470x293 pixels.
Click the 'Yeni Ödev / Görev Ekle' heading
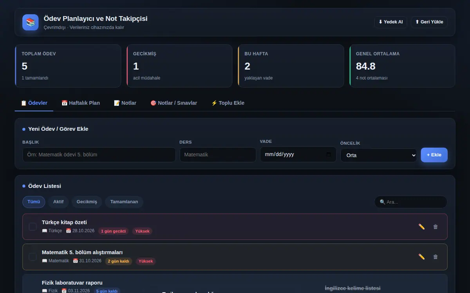click(58, 129)
